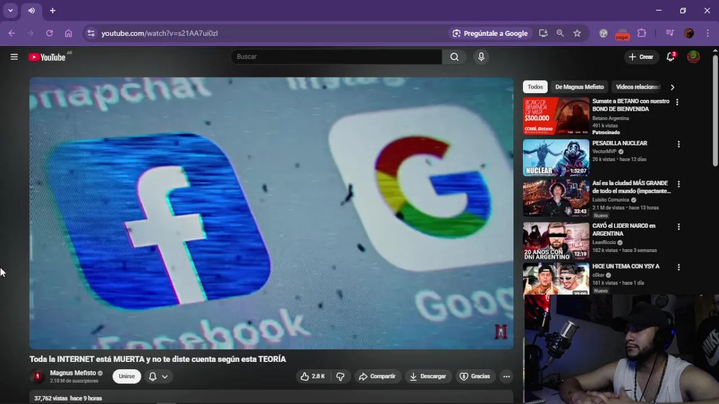This screenshot has width=719, height=404.
Task: Bookmark this page with the star
Action: click(577, 33)
